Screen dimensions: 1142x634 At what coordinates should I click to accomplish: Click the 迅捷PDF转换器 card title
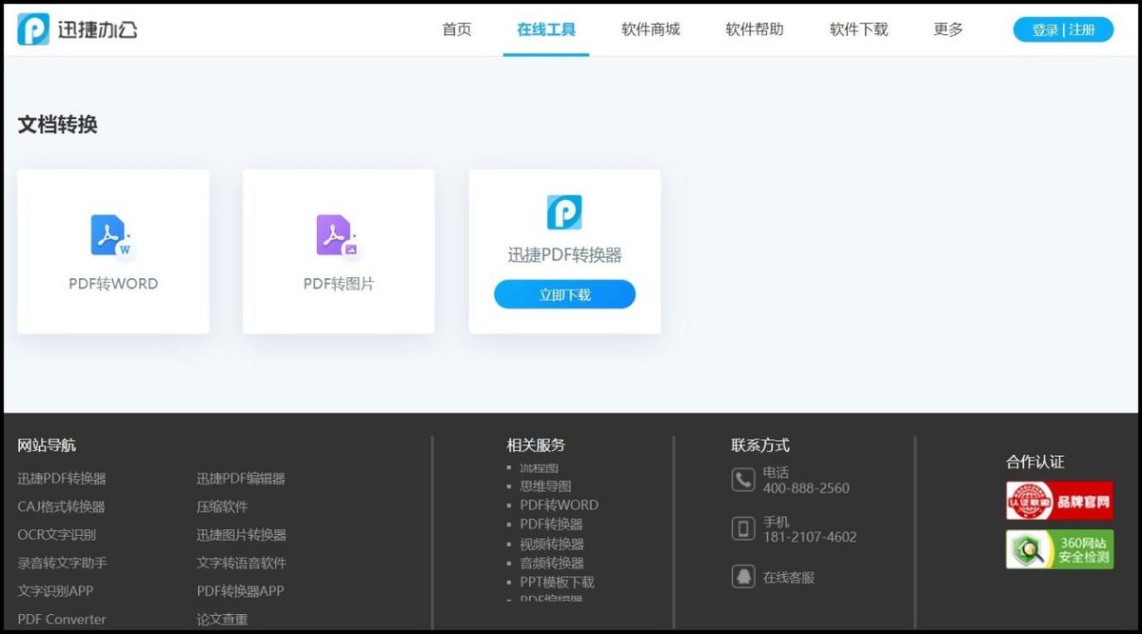(x=564, y=255)
